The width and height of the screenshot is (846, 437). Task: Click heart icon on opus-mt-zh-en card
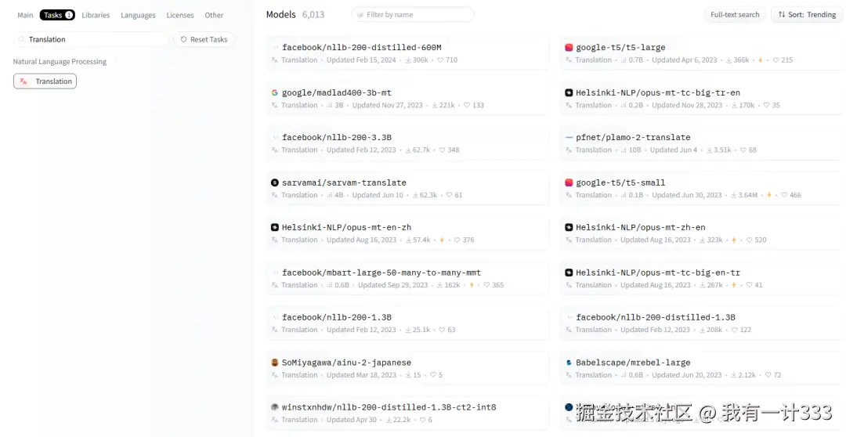750,240
